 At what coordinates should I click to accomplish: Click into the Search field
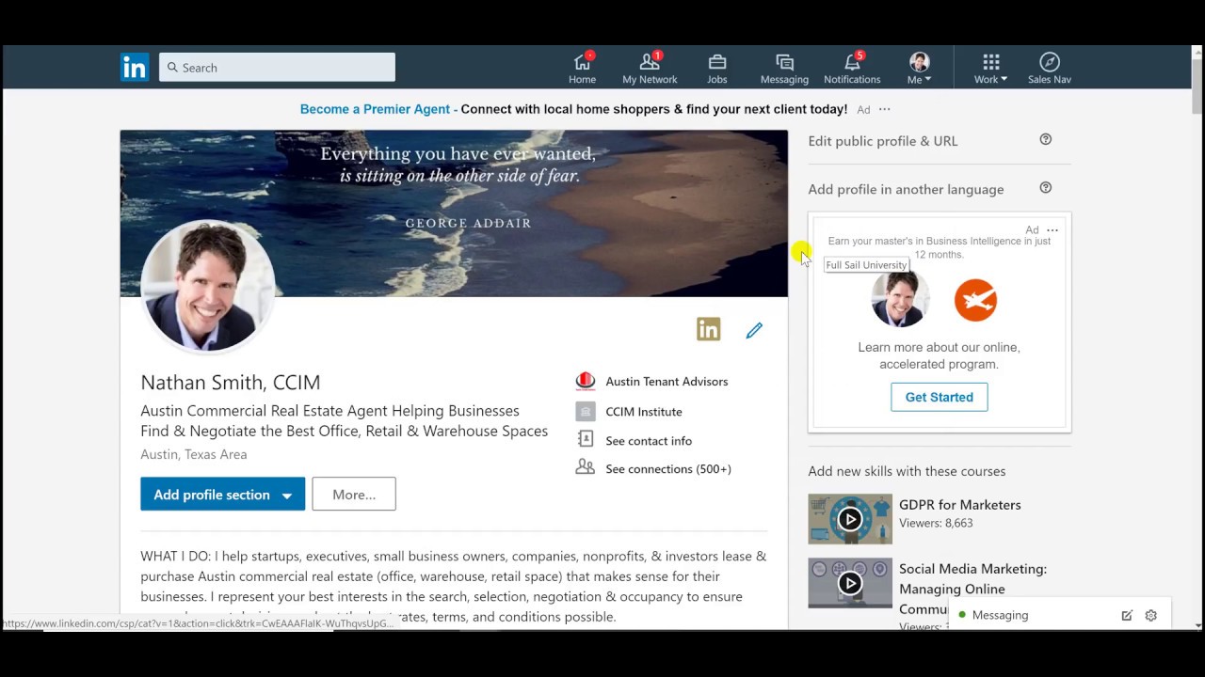[277, 67]
